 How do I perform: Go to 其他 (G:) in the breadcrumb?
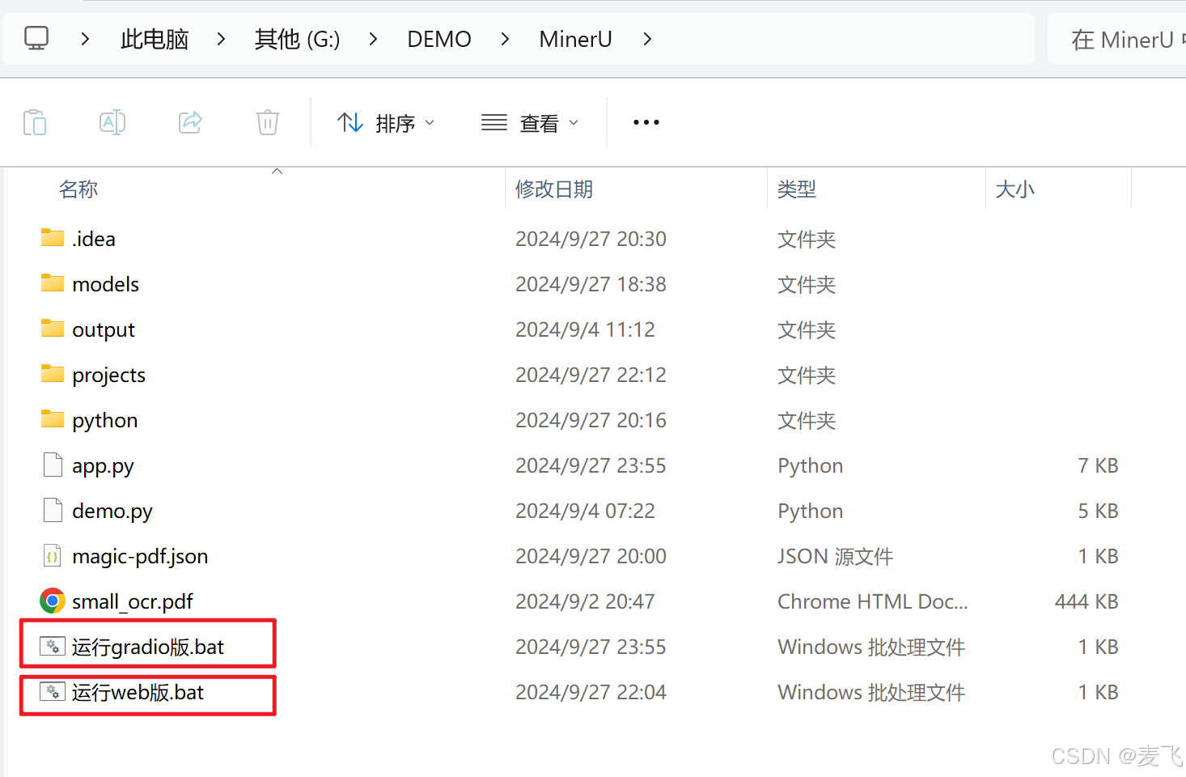[x=297, y=39]
